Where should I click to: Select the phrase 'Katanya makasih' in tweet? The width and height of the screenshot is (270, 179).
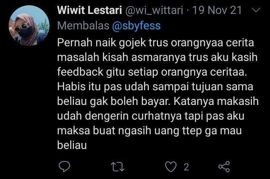(x=216, y=101)
